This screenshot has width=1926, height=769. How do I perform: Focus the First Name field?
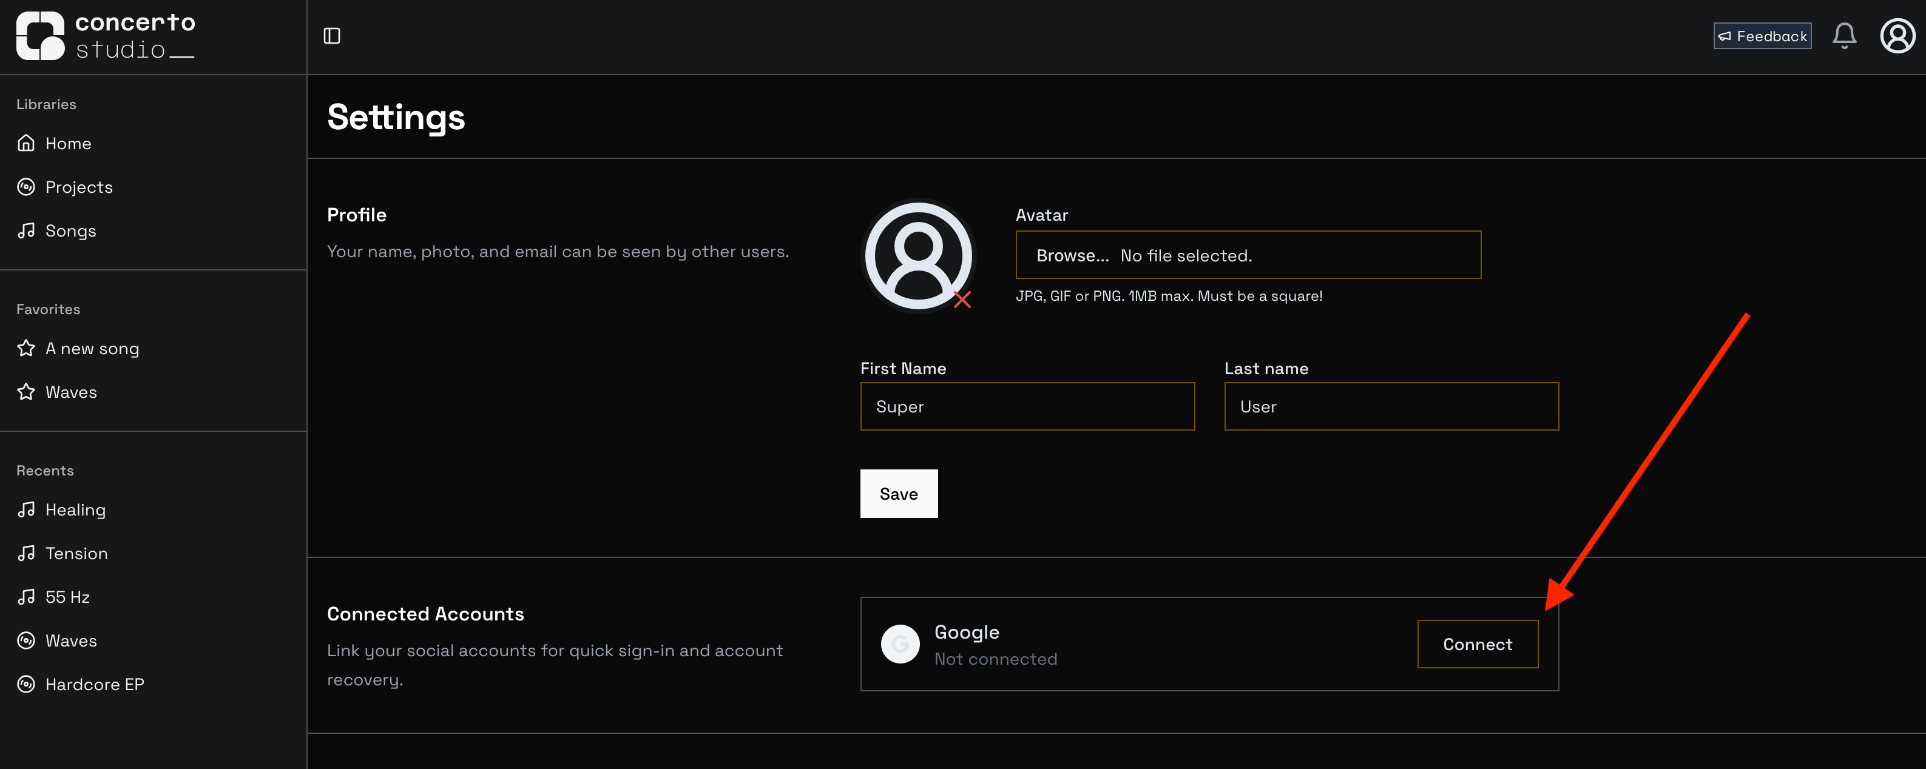1027,406
